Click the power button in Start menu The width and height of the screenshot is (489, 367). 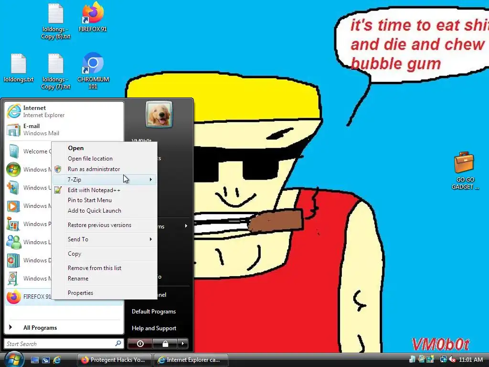140,344
